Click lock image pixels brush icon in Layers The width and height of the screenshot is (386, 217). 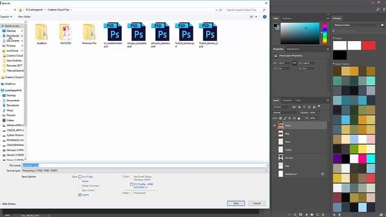click(285, 118)
